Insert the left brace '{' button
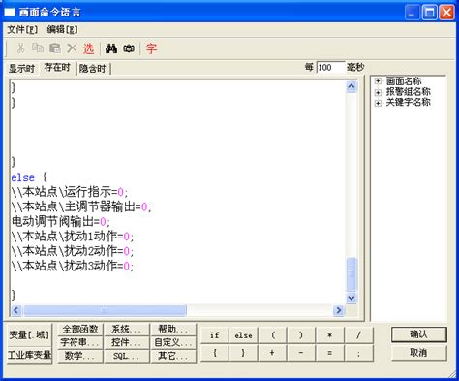The image size is (459, 381). click(215, 353)
